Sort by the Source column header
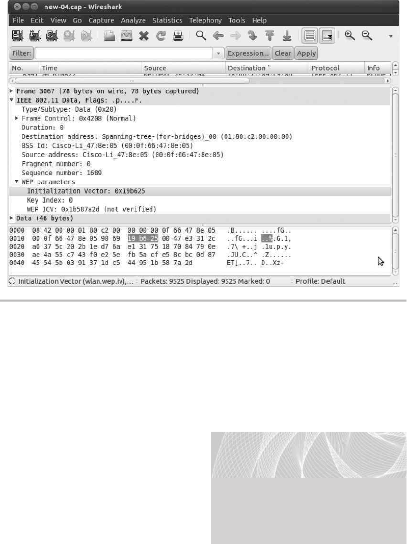This screenshot has width=407, height=544. (183, 68)
